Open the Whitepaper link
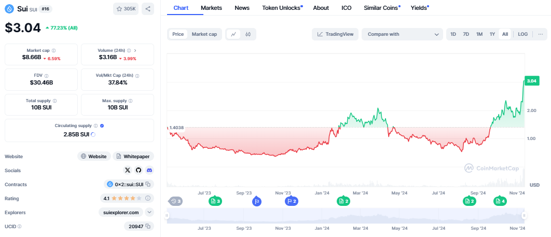The width and height of the screenshot is (551, 237). tap(133, 156)
